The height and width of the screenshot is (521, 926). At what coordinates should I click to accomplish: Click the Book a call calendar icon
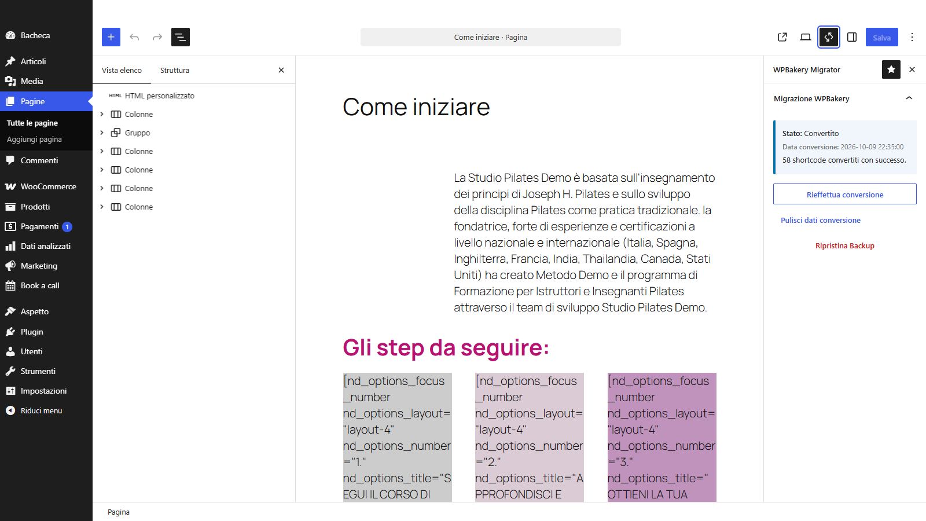[10, 285]
